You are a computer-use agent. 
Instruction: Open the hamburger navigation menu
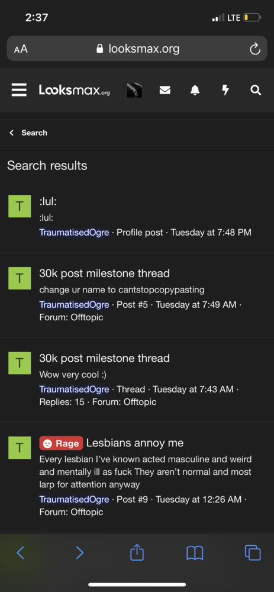tap(19, 90)
